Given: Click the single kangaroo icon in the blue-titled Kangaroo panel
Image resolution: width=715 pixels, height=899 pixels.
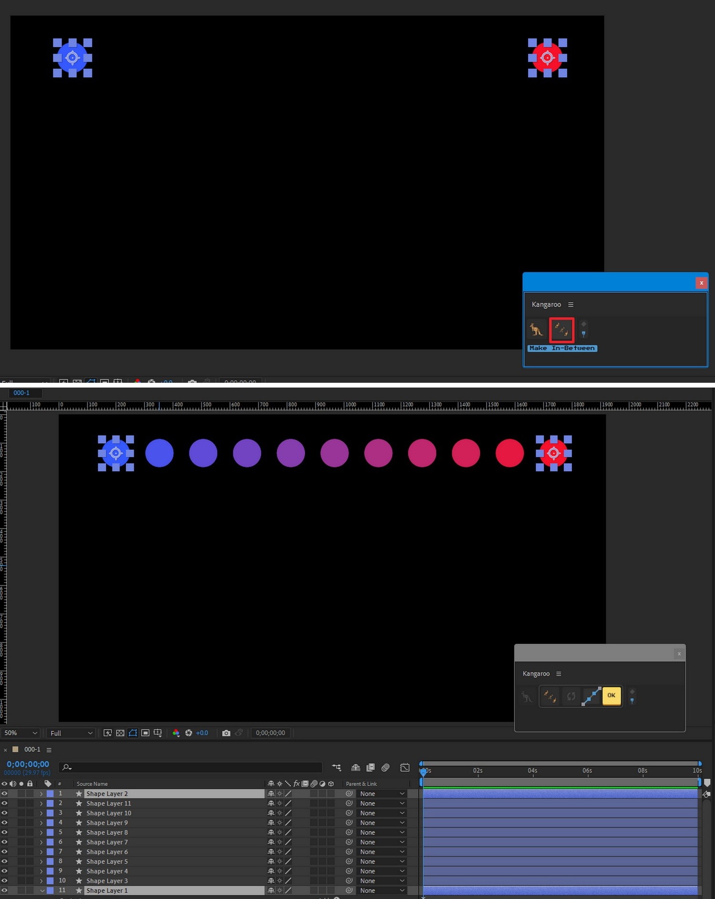Looking at the screenshot, I should (x=537, y=329).
